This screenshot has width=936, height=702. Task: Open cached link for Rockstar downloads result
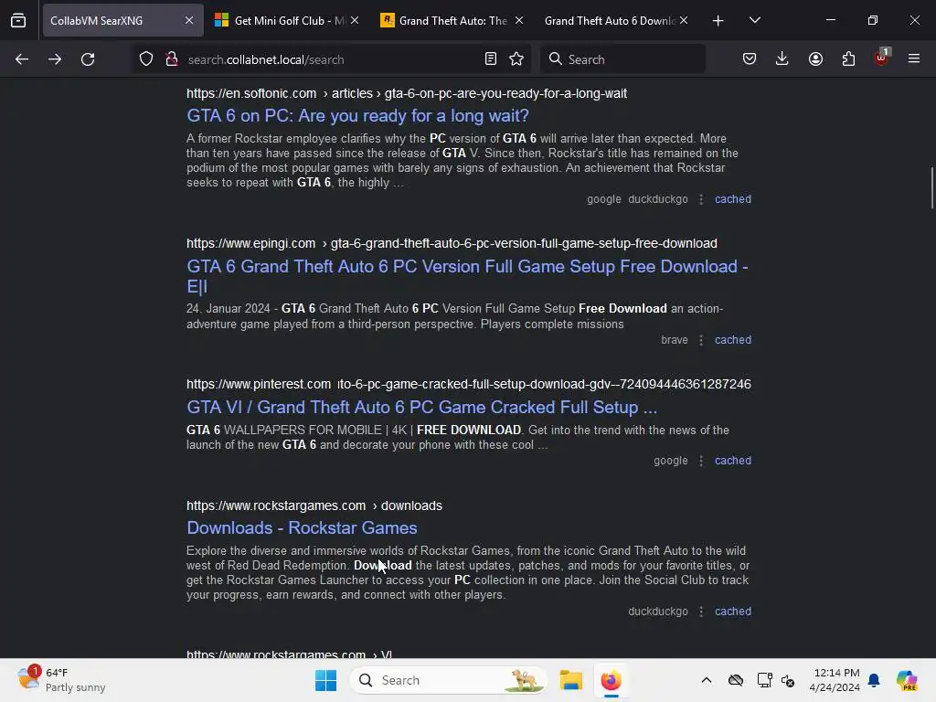click(x=733, y=612)
